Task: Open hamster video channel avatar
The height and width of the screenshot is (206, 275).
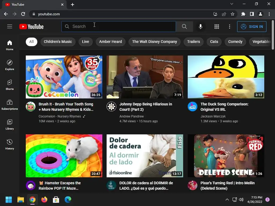Action: 31,185
